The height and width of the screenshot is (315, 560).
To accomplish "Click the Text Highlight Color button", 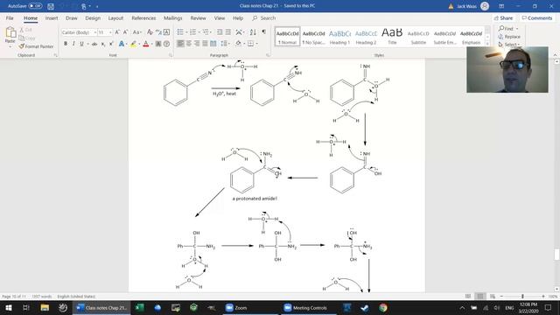I will click(133, 44).
